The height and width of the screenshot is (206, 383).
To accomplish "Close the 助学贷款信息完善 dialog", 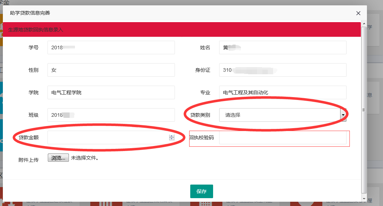I will 358,13.
